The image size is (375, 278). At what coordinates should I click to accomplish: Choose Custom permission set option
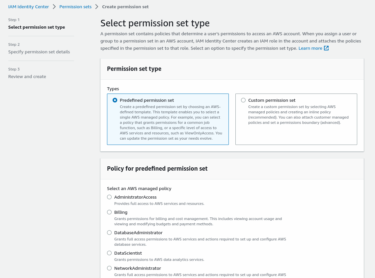tap(243, 100)
